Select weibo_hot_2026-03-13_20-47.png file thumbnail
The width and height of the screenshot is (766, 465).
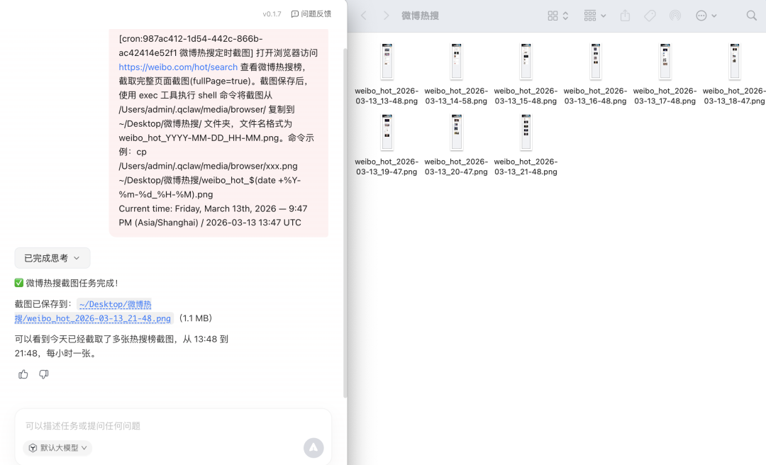(x=456, y=132)
